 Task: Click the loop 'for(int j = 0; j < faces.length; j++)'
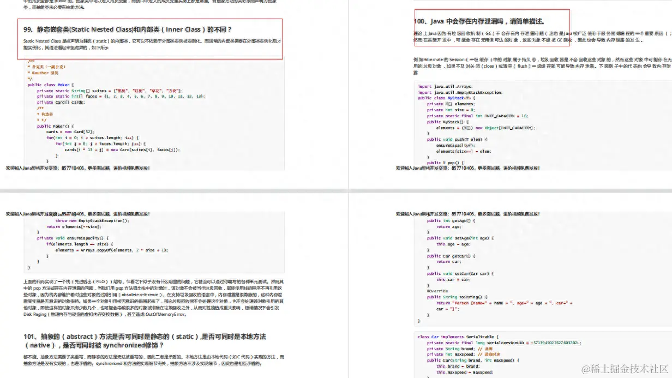point(101,143)
